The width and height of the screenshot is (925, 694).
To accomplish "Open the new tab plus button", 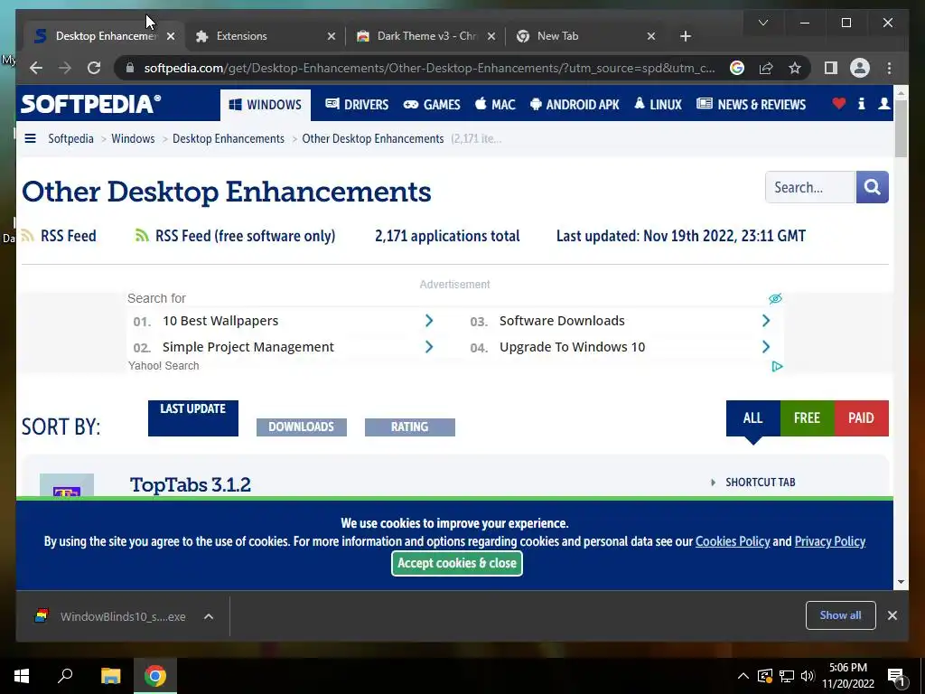I will click(x=685, y=36).
